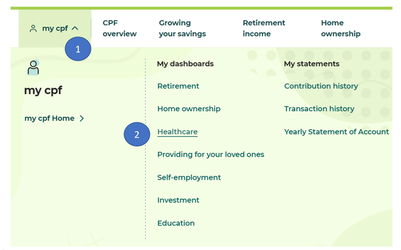The image size is (401, 250).
Task: View Contribution history statement
Action: (x=321, y=86)
